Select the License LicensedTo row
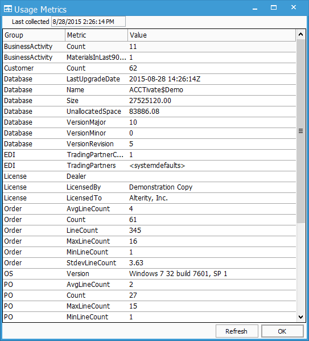 (150, 198)
